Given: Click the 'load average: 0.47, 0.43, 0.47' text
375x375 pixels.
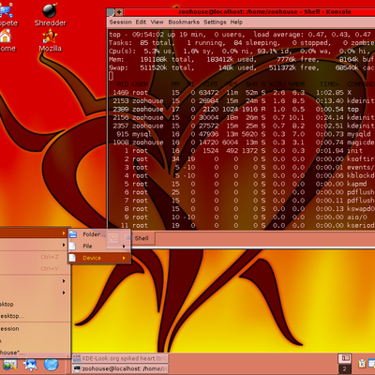Looking at the screenshot, I should pos(312,35).
